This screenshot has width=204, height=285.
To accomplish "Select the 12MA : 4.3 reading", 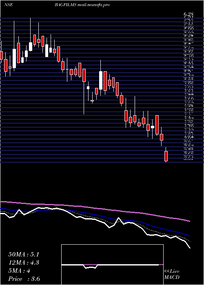I will (24, 263).
